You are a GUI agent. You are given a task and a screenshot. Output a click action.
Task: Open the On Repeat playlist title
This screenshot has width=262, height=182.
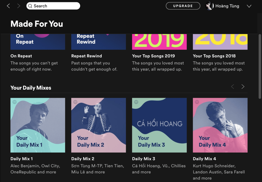click(x=21, y=56)
